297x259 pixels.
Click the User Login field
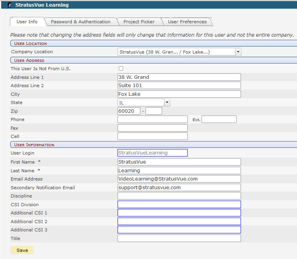[153, 153]
